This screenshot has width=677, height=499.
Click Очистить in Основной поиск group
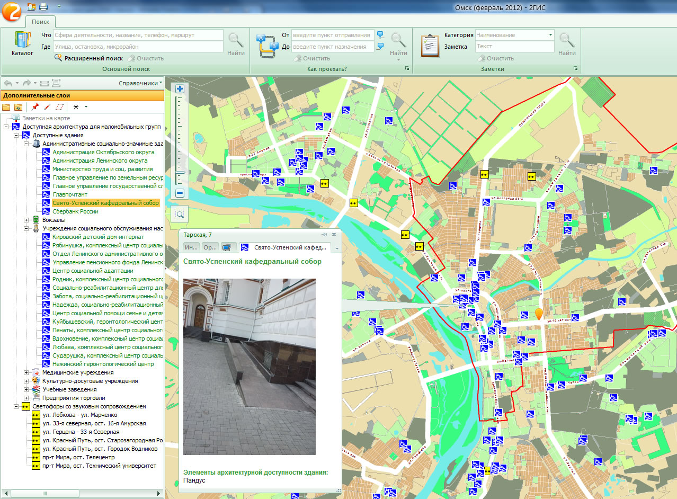[145, 58]
